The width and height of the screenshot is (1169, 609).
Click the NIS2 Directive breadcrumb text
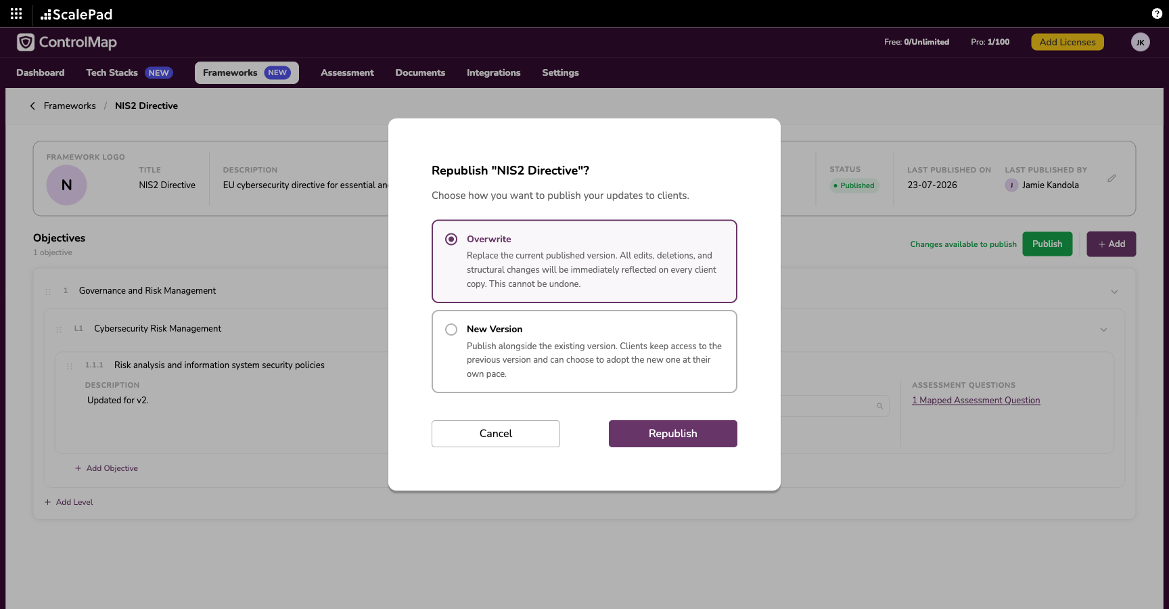click(146, 106)
